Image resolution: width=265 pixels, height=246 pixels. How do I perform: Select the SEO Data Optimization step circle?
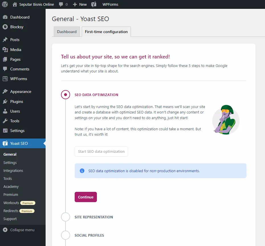[x=66, y=95]
